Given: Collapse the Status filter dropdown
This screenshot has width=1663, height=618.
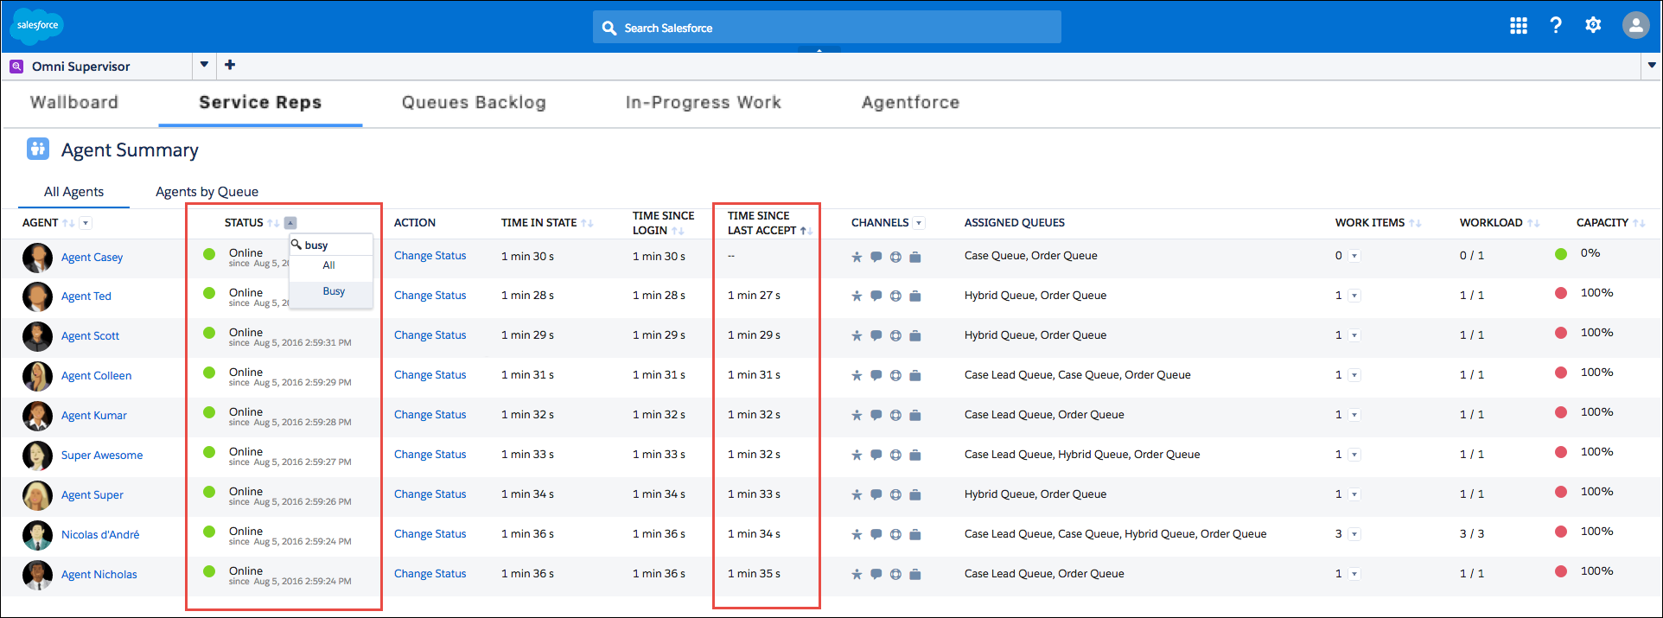Looking at the screenshot, I should click(x=290, y=223).
